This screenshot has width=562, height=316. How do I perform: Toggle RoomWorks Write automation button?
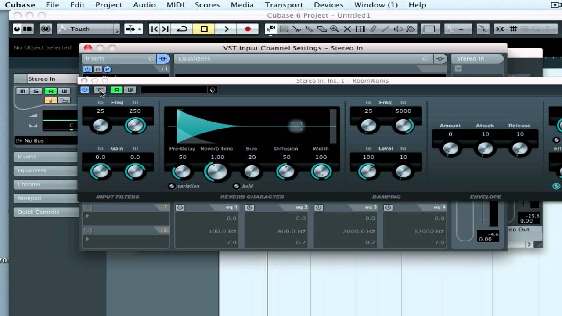coord(130,90)
